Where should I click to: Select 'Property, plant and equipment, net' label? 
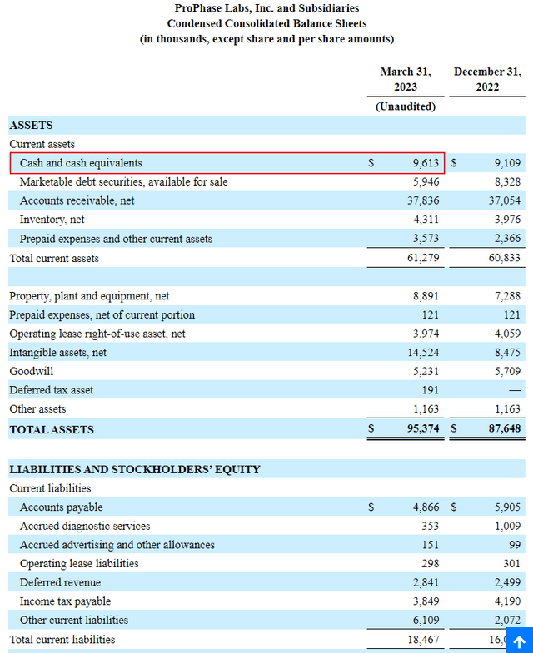coord(89,296)
